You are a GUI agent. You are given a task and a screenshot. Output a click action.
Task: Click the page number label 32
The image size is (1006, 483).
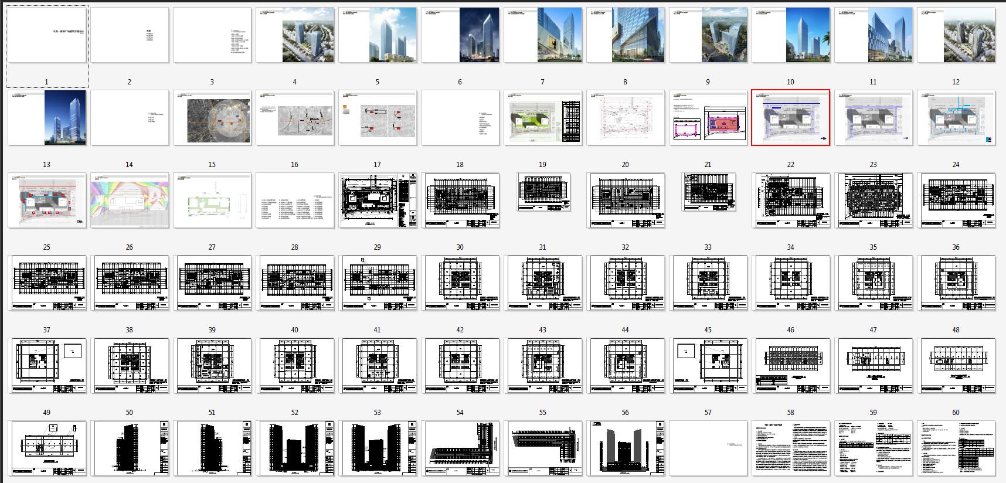click(626, 247)
